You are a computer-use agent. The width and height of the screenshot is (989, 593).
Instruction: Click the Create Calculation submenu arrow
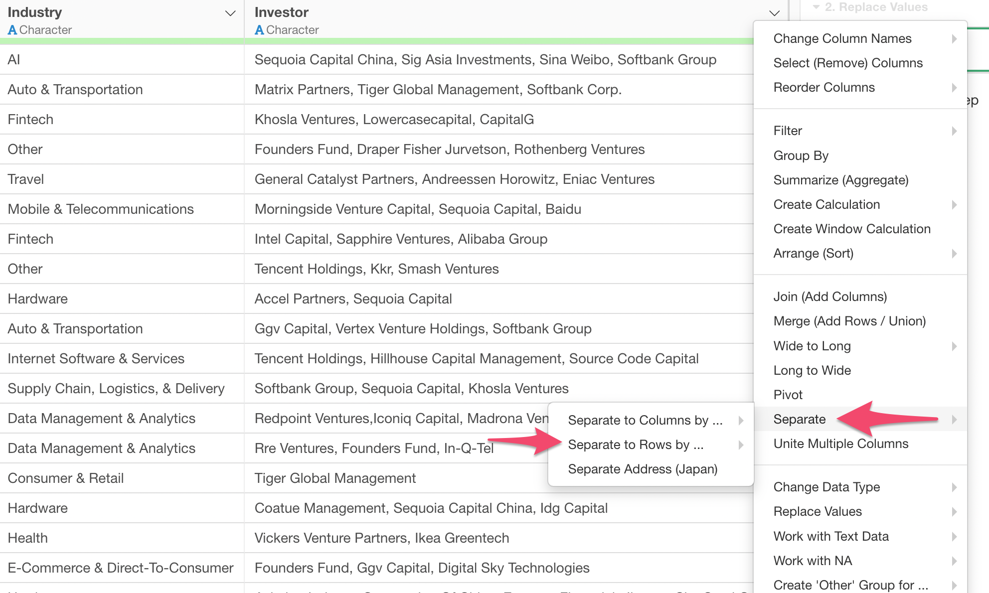(954, 204)
